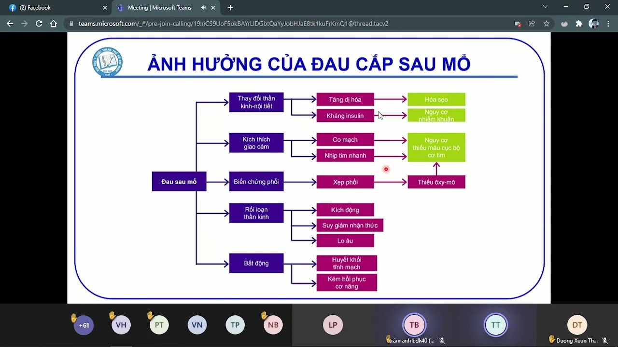Click the 'Duong Xuan Th...' name label

(x=577, y=341)
